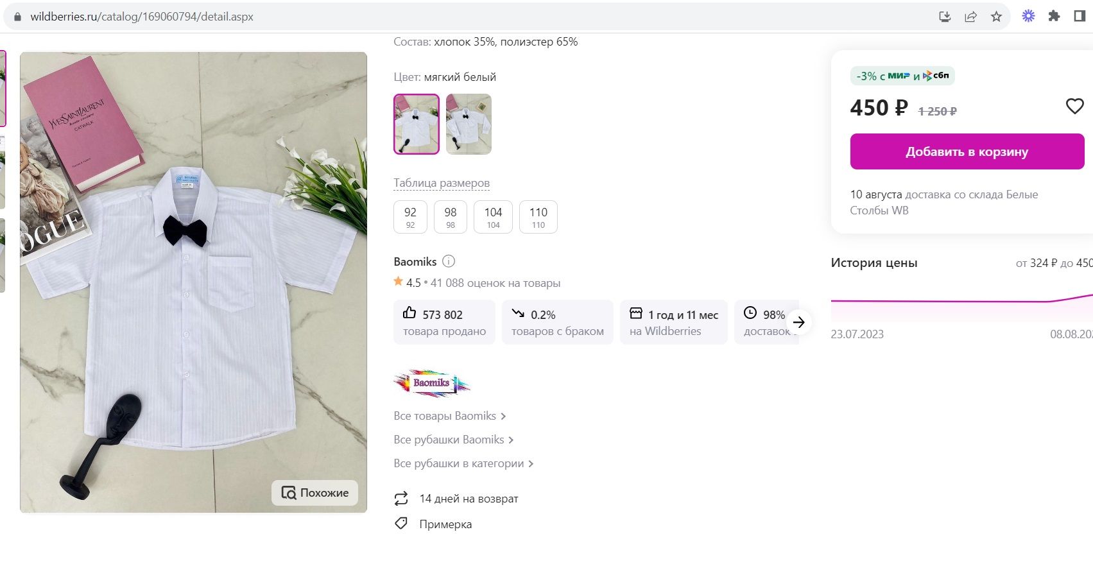Click the blue snowflake extension icon
1093x575 pixels.
[x=1028, y=17]
